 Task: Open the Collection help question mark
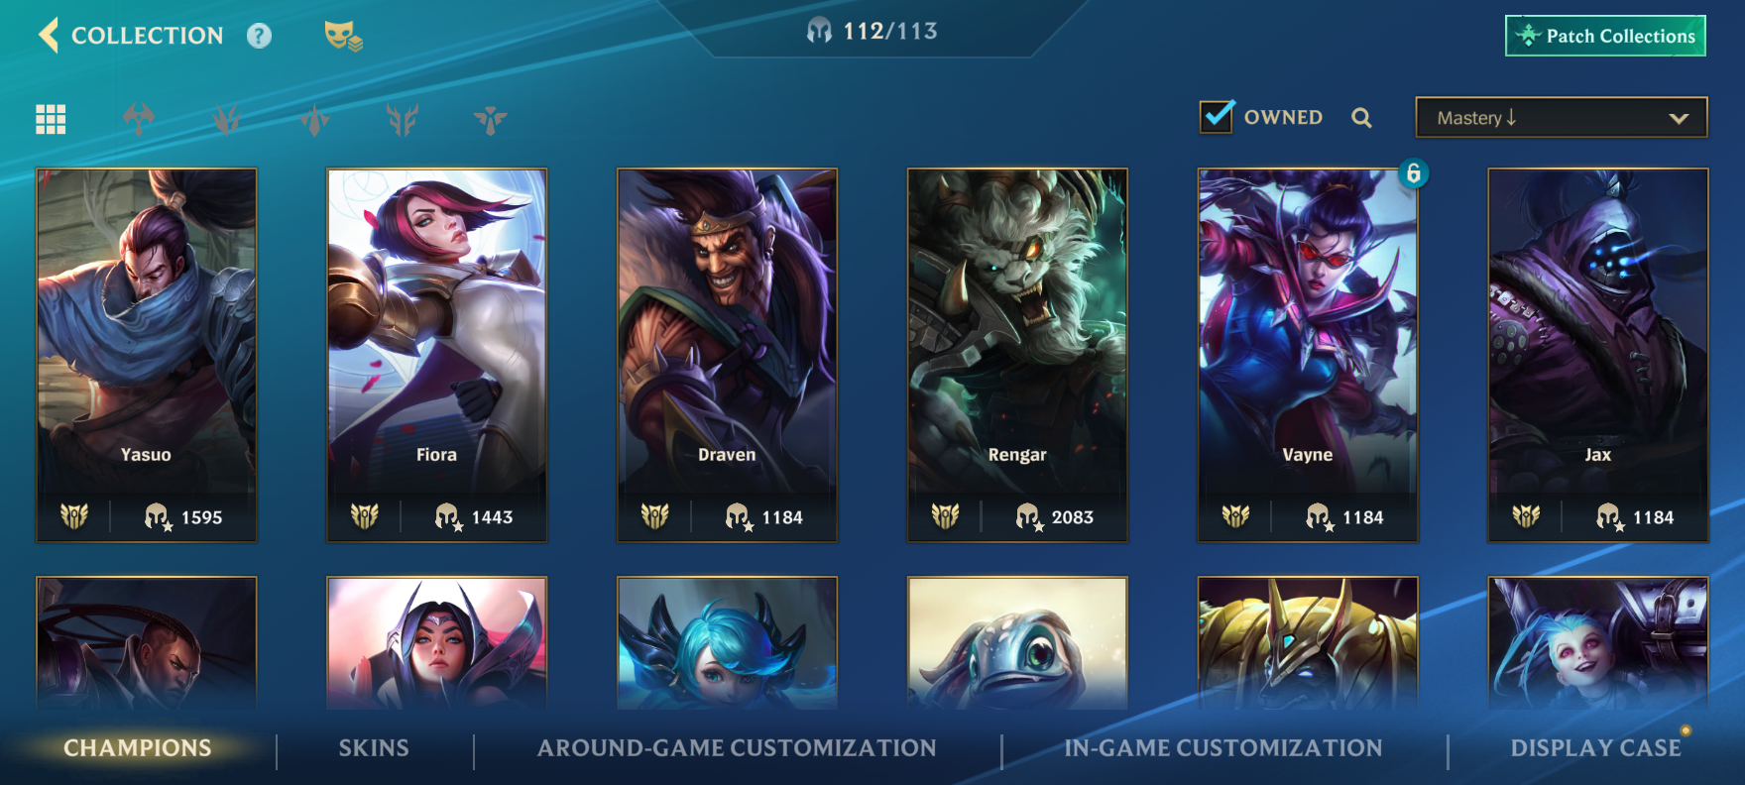[259, 36]
